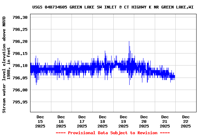Select the 796.25 y-axis label
Viewport: 204px width, 136px height.
pos(20,29)
